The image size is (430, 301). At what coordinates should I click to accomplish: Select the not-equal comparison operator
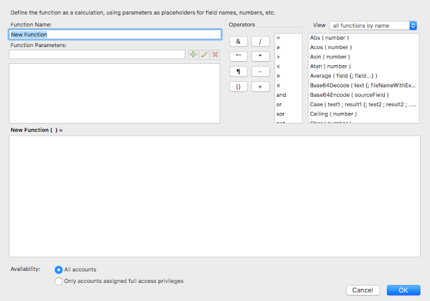pos(288,48)
